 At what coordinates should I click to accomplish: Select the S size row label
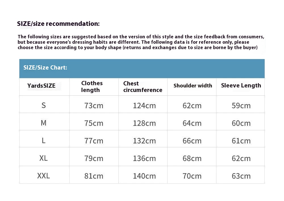pyautogui.click(x=43, y=106)
